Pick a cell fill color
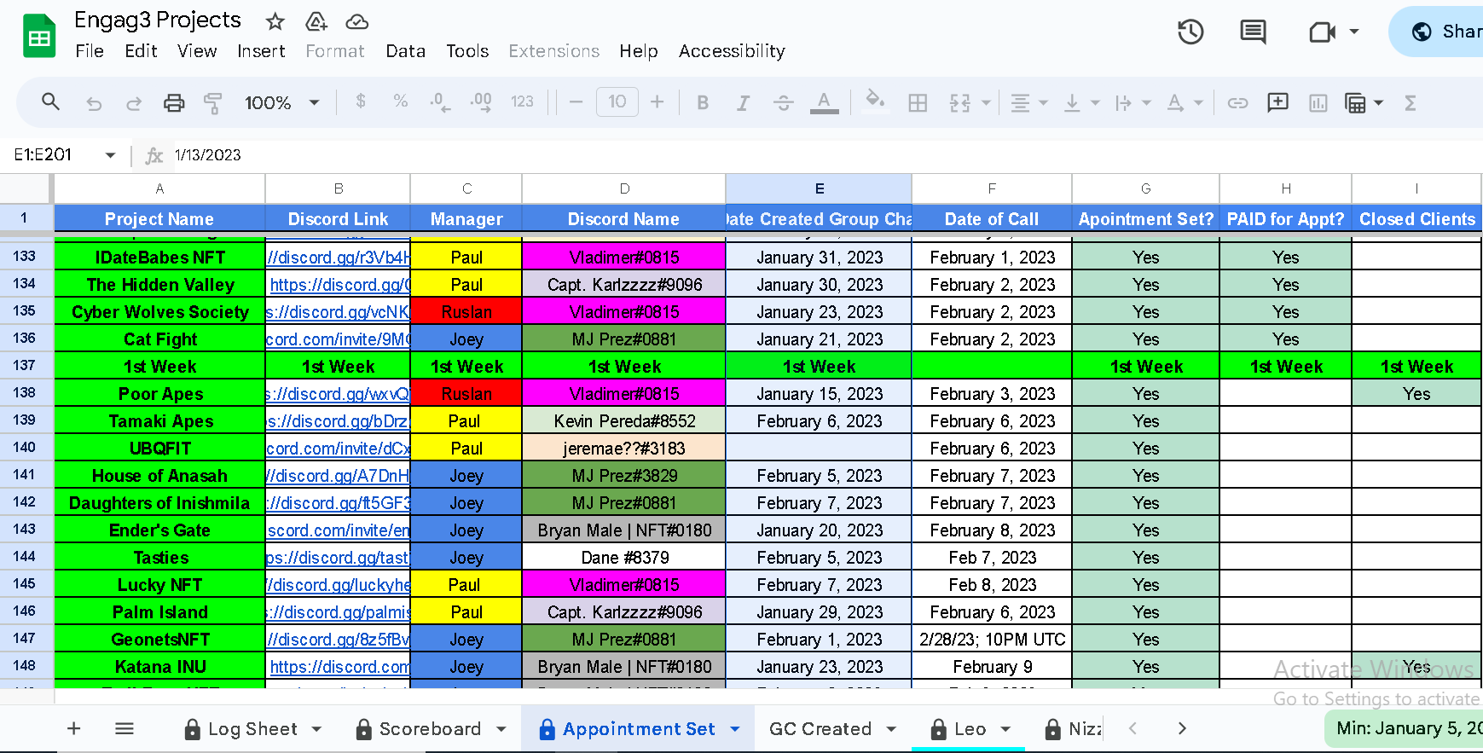1483x753 pixels. (874, 102)
